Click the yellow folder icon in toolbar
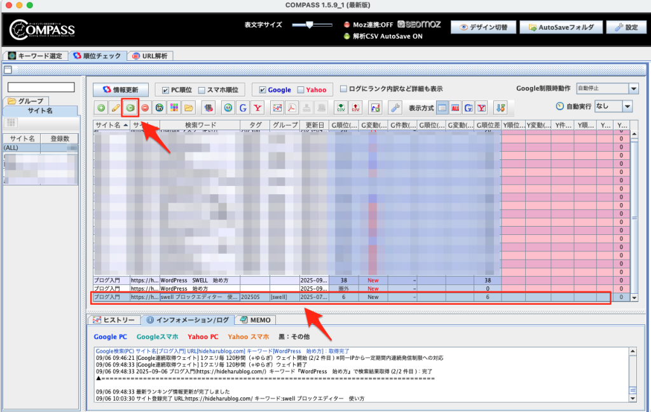 [x=189, y=108]
